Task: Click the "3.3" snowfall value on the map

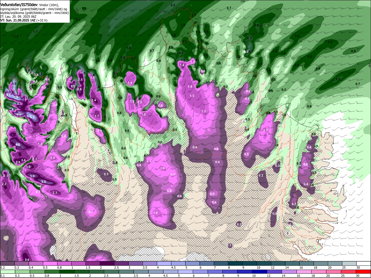Action: [x=32, y=176]
